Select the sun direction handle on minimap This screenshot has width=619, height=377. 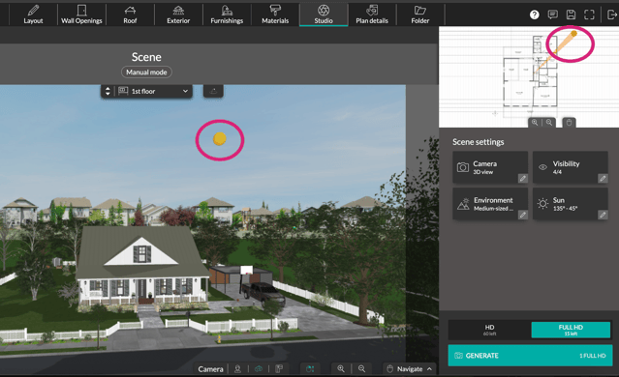click(574, 34)
